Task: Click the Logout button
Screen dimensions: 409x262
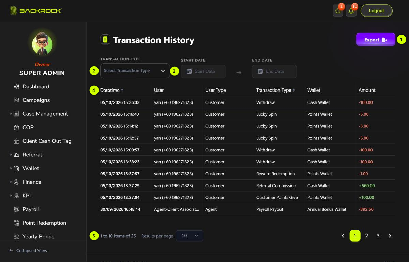Action: click(x=377, y=11)
